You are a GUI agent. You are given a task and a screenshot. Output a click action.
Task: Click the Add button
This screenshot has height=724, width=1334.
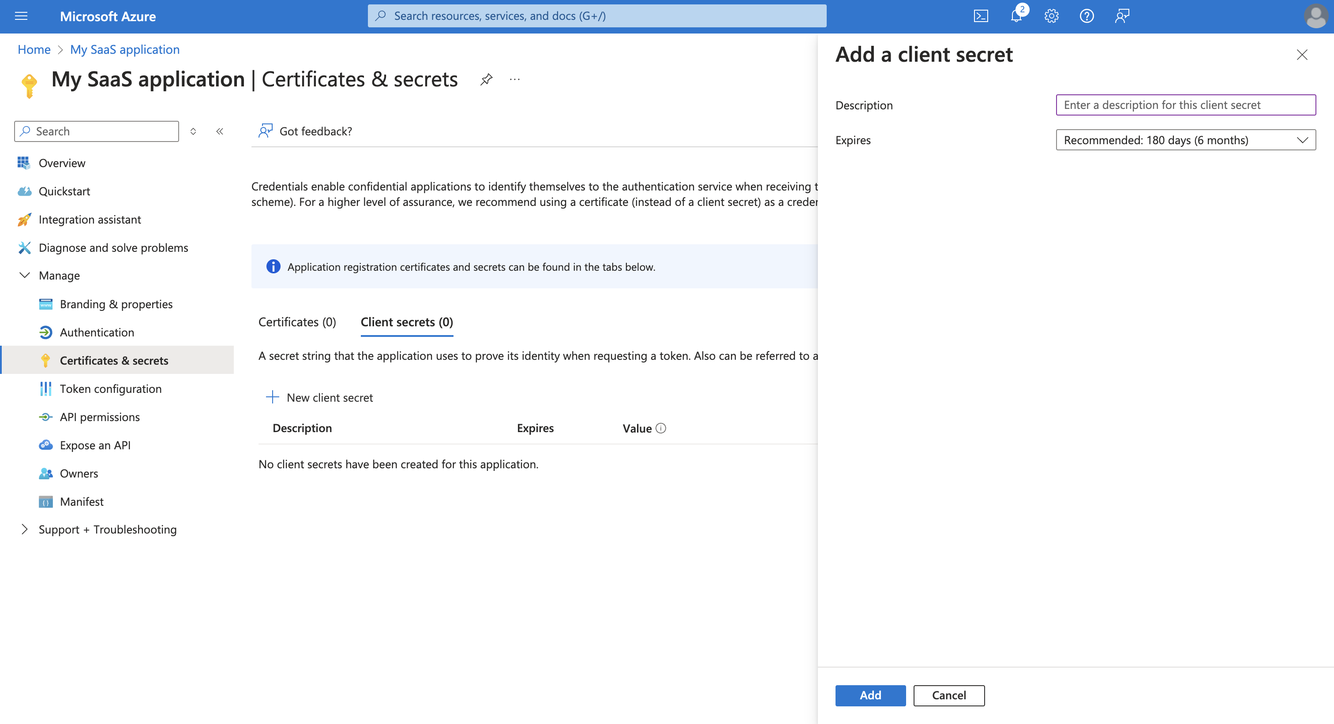pyautogui.click(x=870, y=695)
